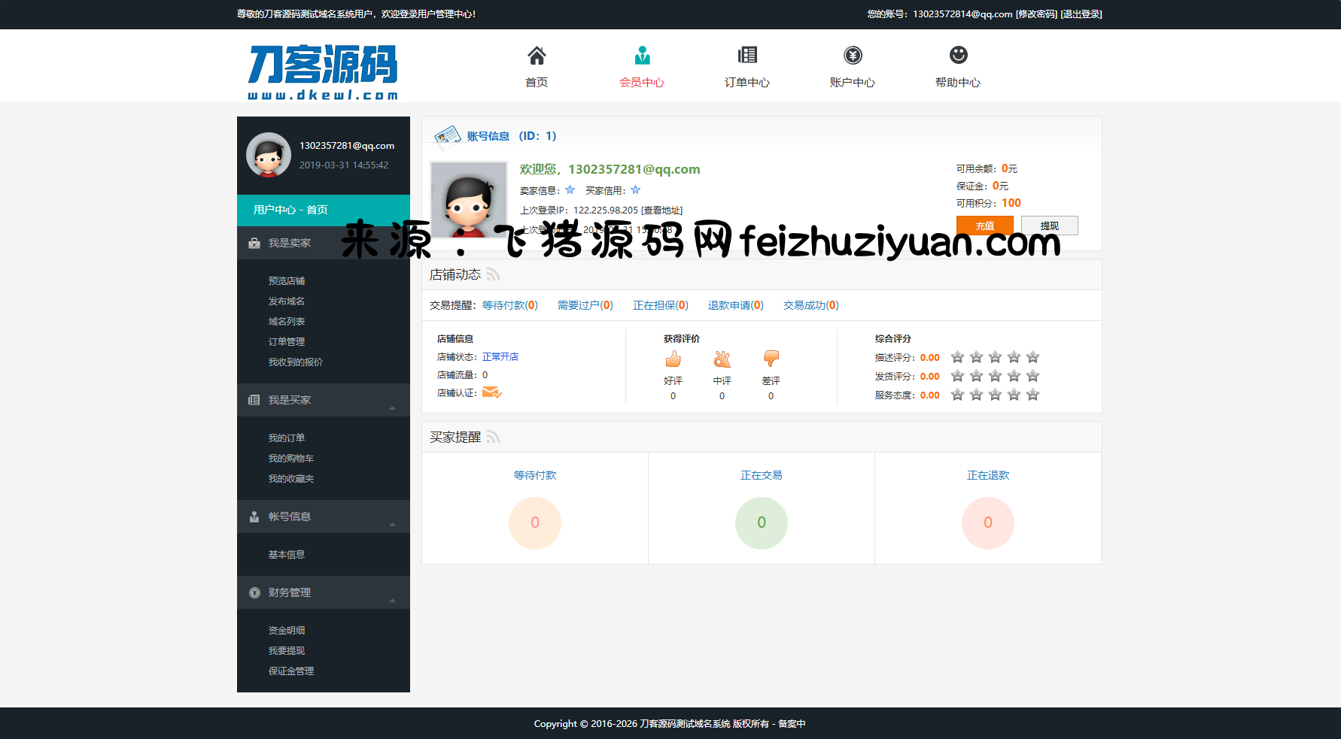
Task: Collapse the 我是买家 sidebar section
Action: [392, 407]
